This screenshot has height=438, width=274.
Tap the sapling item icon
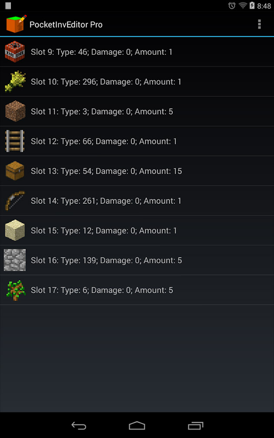pos(15,290)
